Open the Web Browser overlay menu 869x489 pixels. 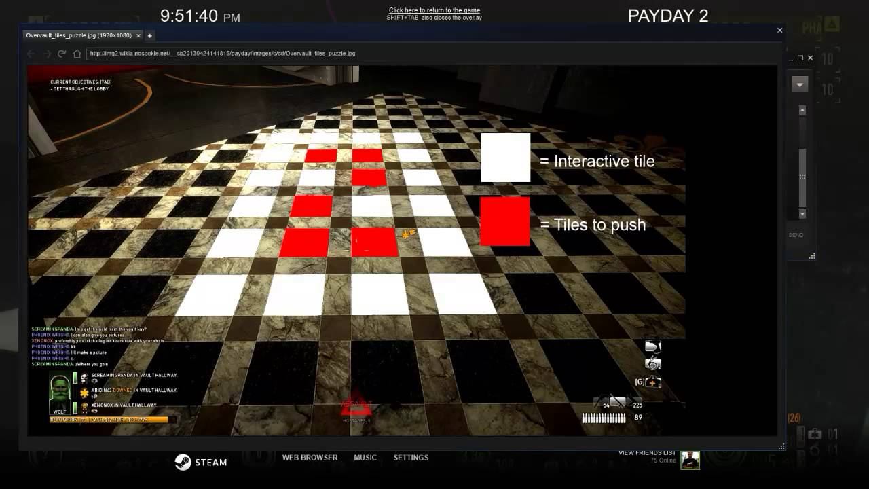310,458
